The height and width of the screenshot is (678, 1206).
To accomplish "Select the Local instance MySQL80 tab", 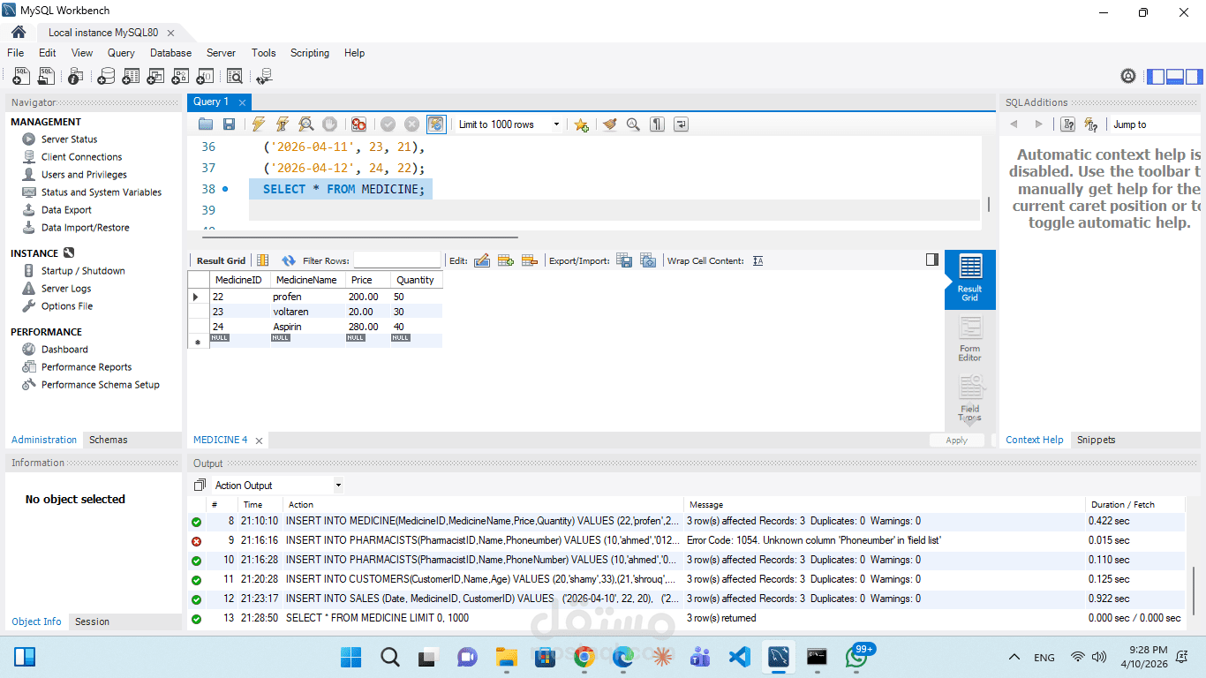I will click(103, 33).
